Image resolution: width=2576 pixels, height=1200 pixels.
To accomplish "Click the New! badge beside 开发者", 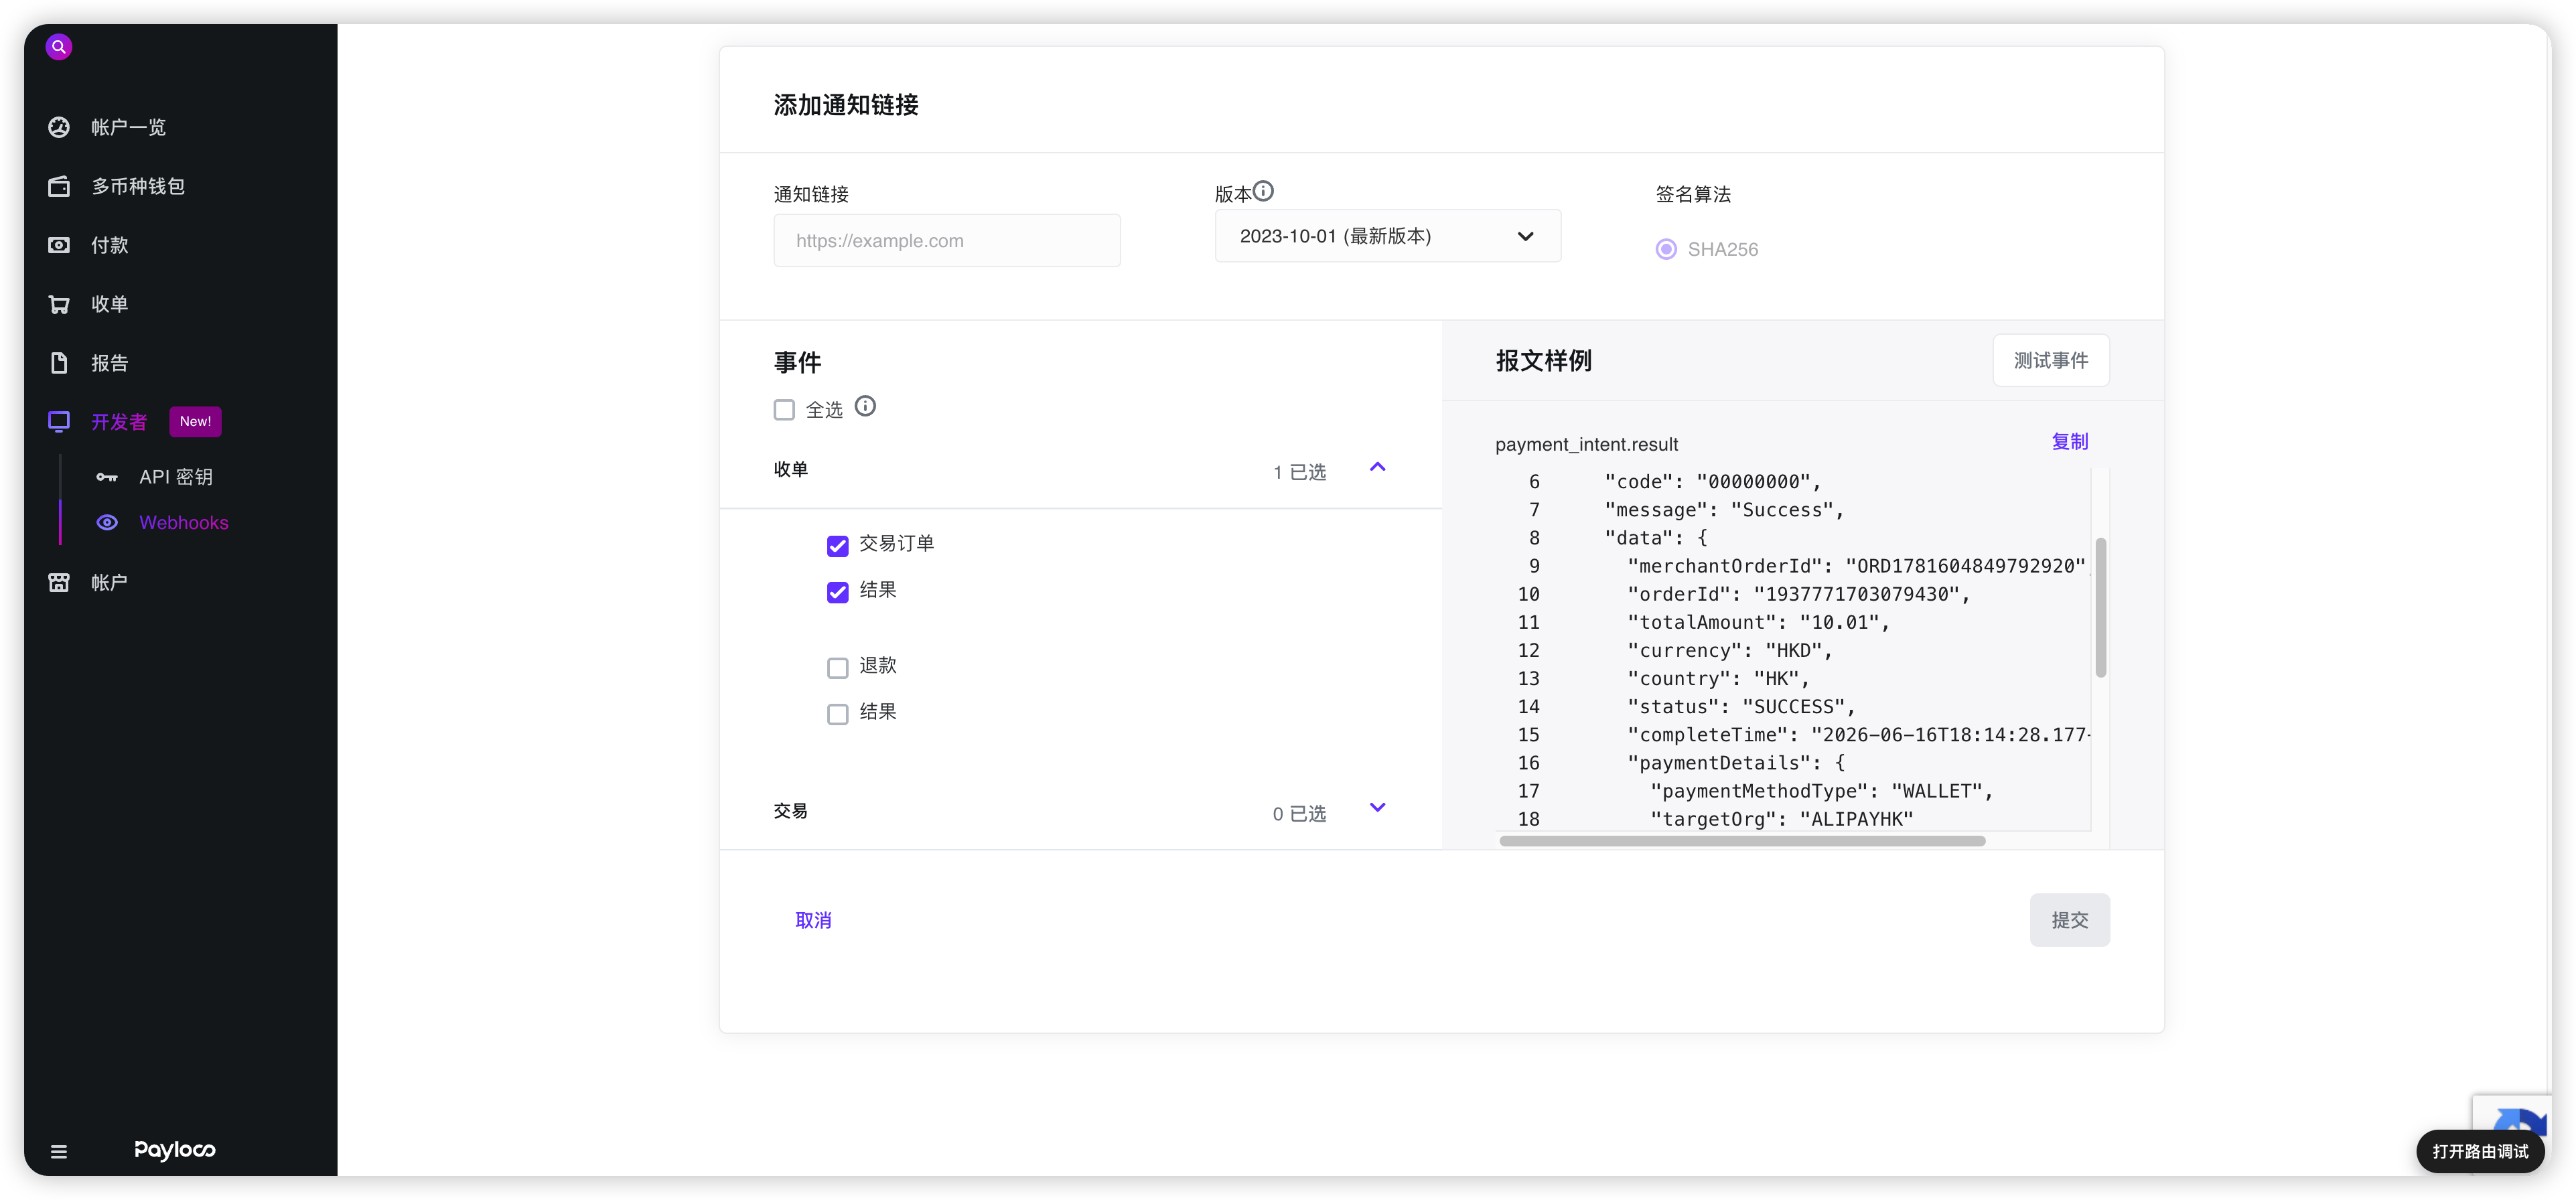I will [195, 421].
